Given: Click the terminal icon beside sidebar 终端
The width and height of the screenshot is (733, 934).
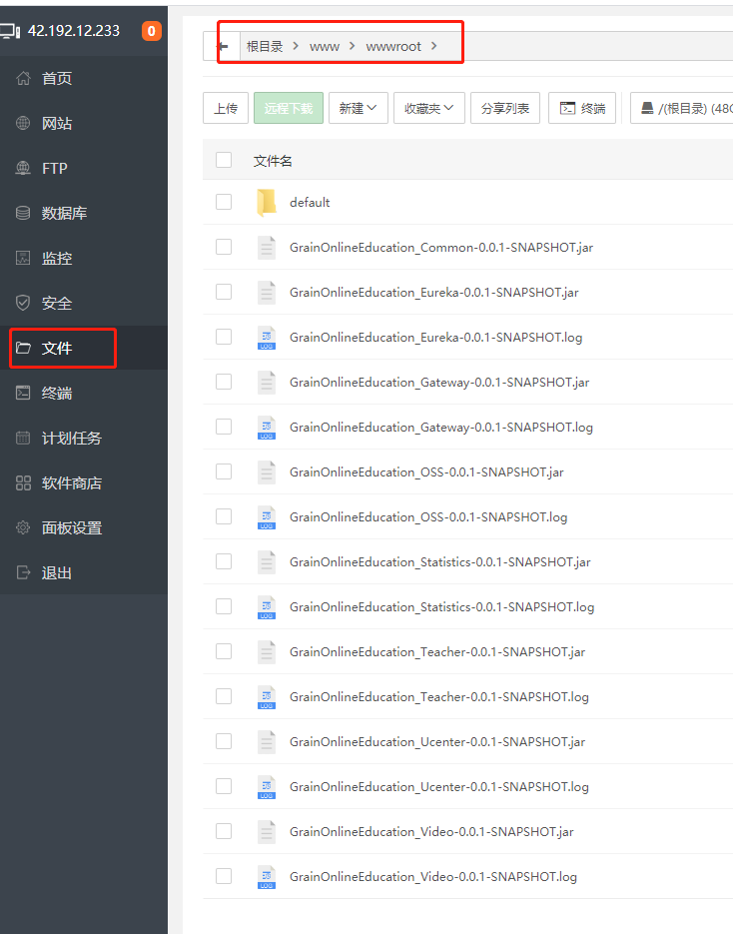Looking at the screenshot, I should click(23, 393).
